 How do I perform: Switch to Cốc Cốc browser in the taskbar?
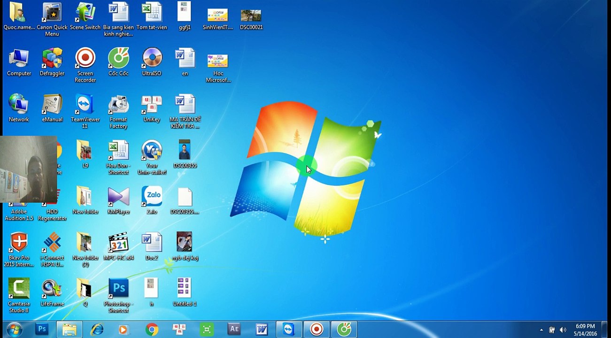344,330
